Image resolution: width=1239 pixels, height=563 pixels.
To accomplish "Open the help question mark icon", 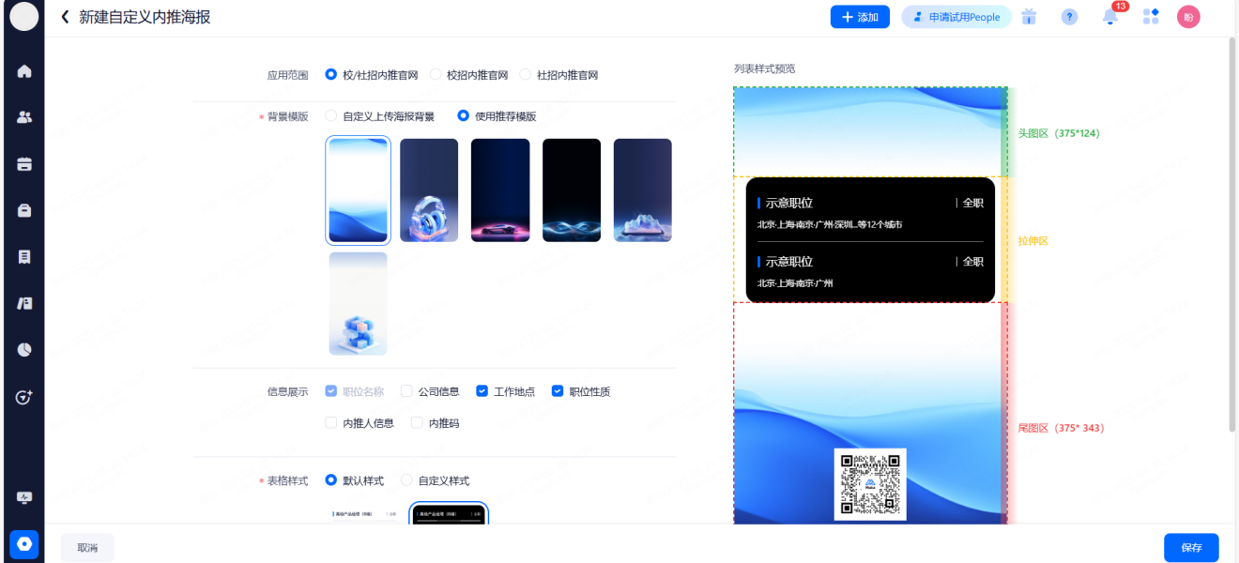I will (1069, 17).
